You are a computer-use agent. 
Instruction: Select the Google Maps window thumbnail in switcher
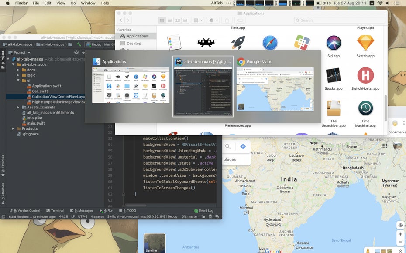[x=275, y=86]
